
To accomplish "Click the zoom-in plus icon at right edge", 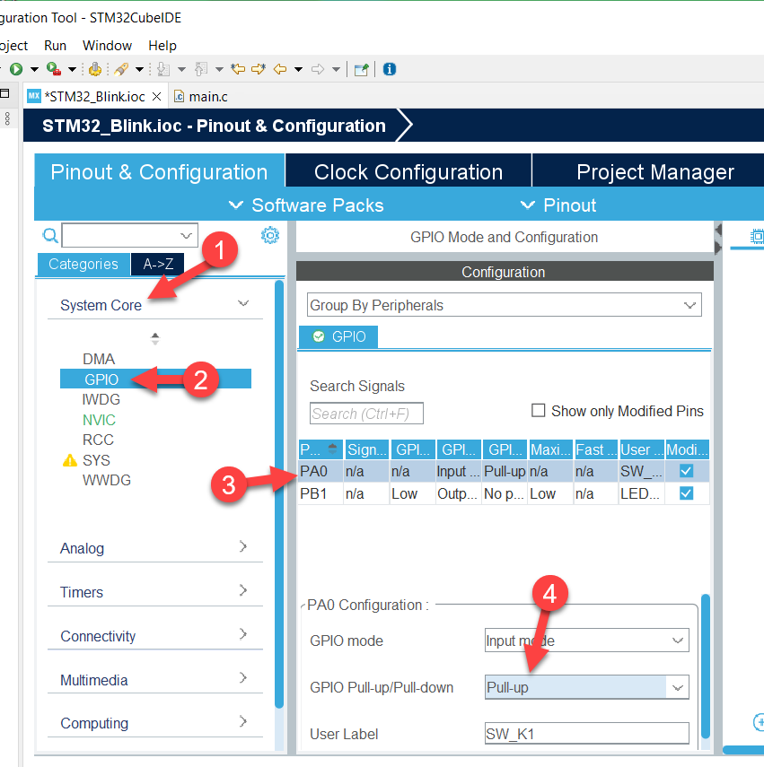I will 760,722.
